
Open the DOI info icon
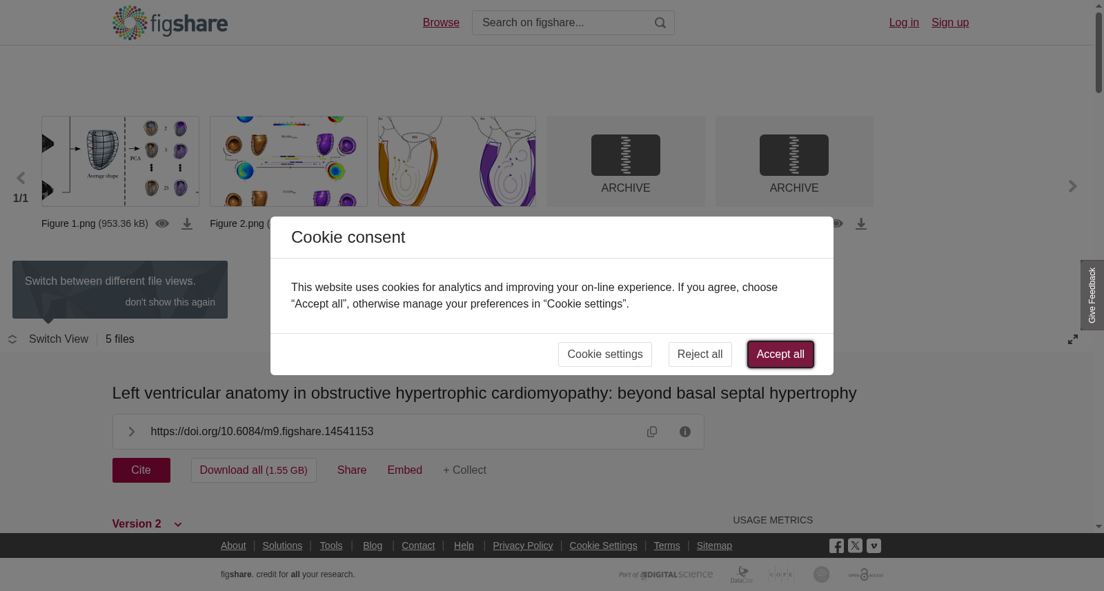point(685,432)
